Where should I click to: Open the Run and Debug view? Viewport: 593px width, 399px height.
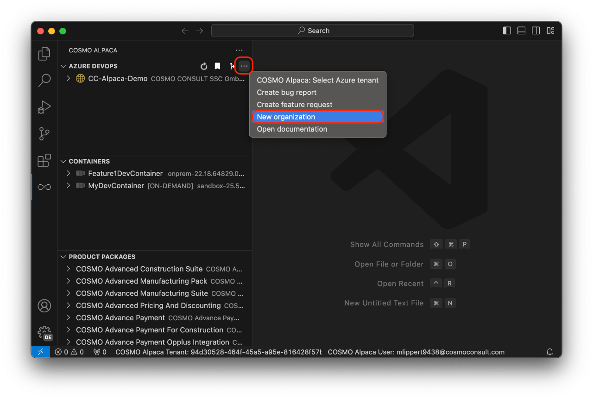point(44,107)
